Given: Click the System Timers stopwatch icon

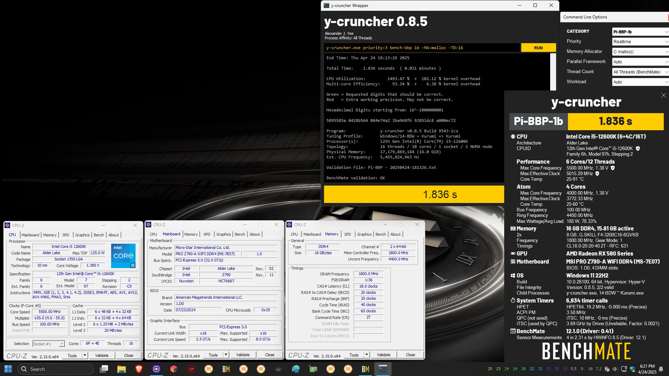Looking at the screenshot, I should 513,300.
